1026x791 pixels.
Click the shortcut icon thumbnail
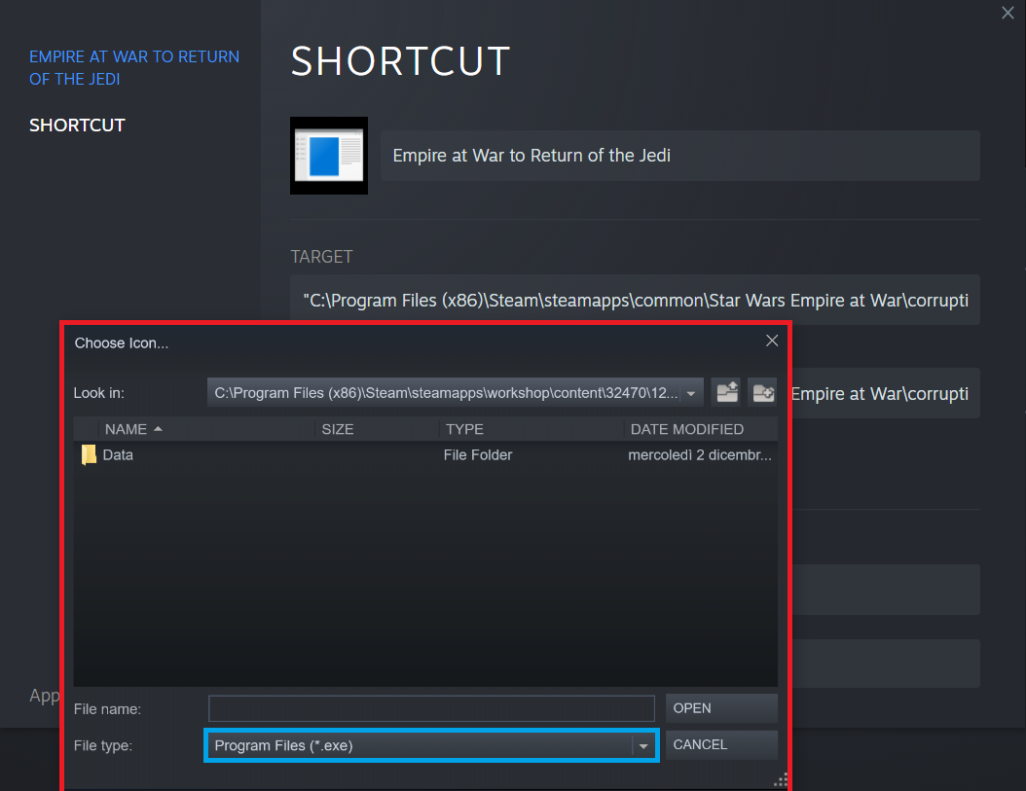coord(328,156)
